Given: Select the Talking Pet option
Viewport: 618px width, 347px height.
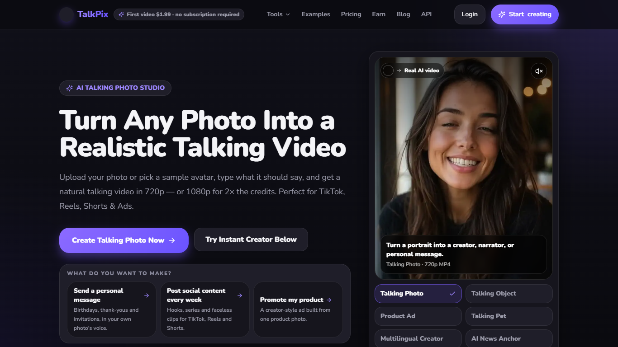Looking at the screenshot, I should (x=509, y=316).
